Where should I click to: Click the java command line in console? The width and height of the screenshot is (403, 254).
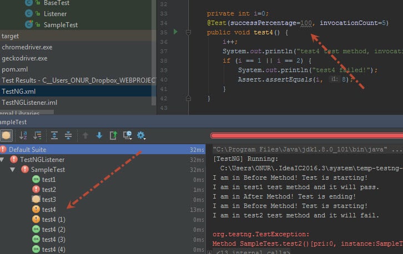(308, 150)
